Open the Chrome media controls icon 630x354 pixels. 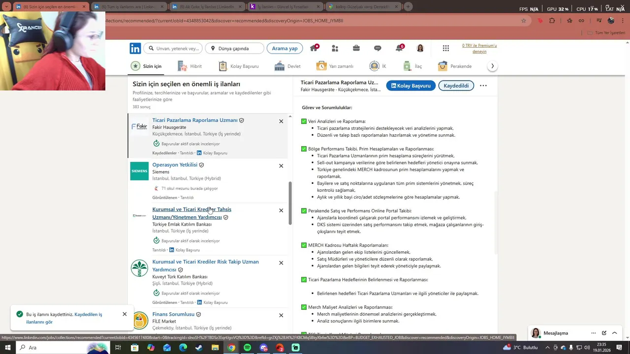[599, 21]
